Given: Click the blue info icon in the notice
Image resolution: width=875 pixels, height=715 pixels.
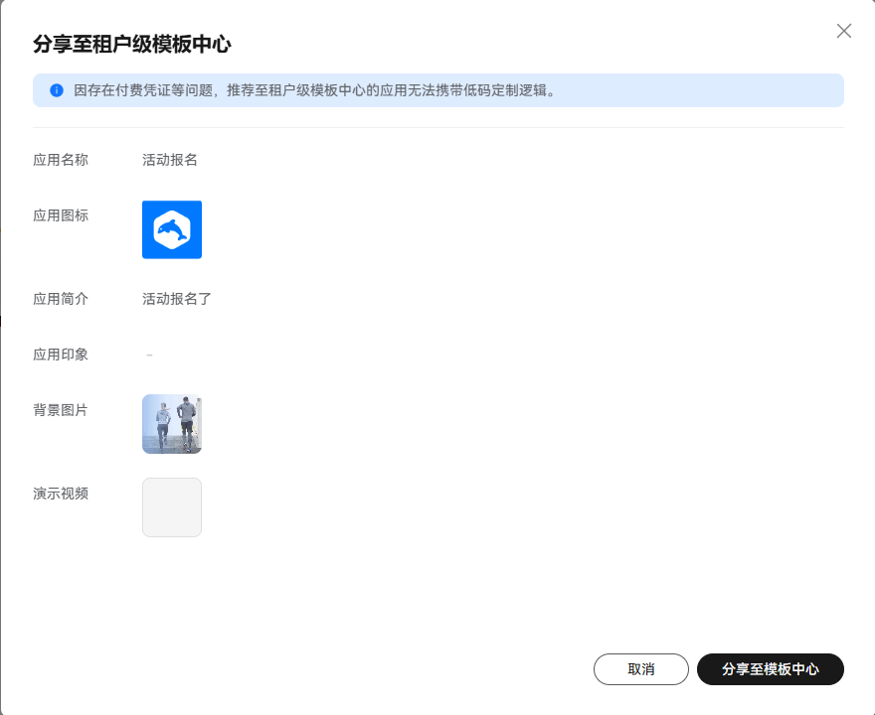Looking at the screenshot, I should point(57,90).
